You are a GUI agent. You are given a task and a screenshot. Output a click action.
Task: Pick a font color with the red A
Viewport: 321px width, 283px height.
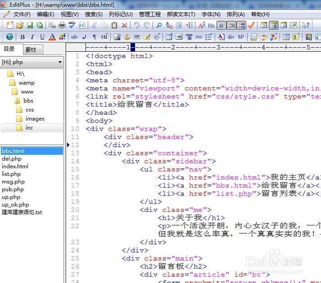52,37
